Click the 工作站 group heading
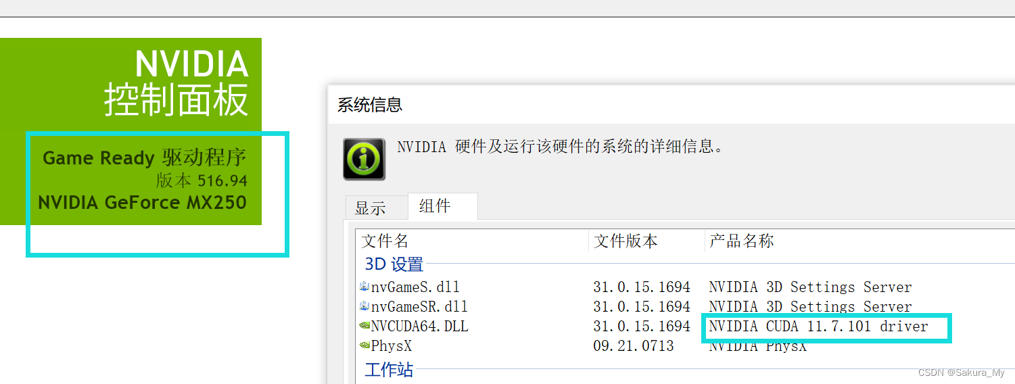 pos(389,370)
